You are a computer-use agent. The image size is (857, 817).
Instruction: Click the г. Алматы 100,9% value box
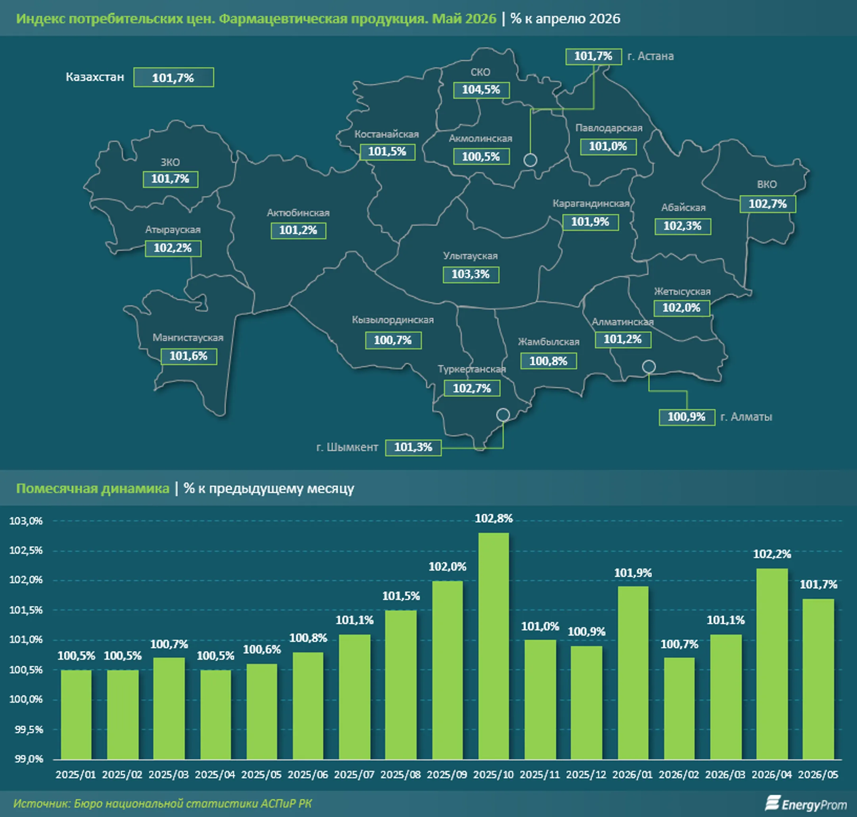(687, 417)
